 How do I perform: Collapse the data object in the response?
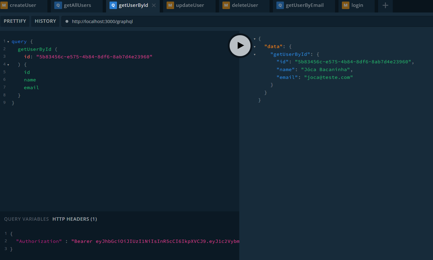click(x=255, y=46)
